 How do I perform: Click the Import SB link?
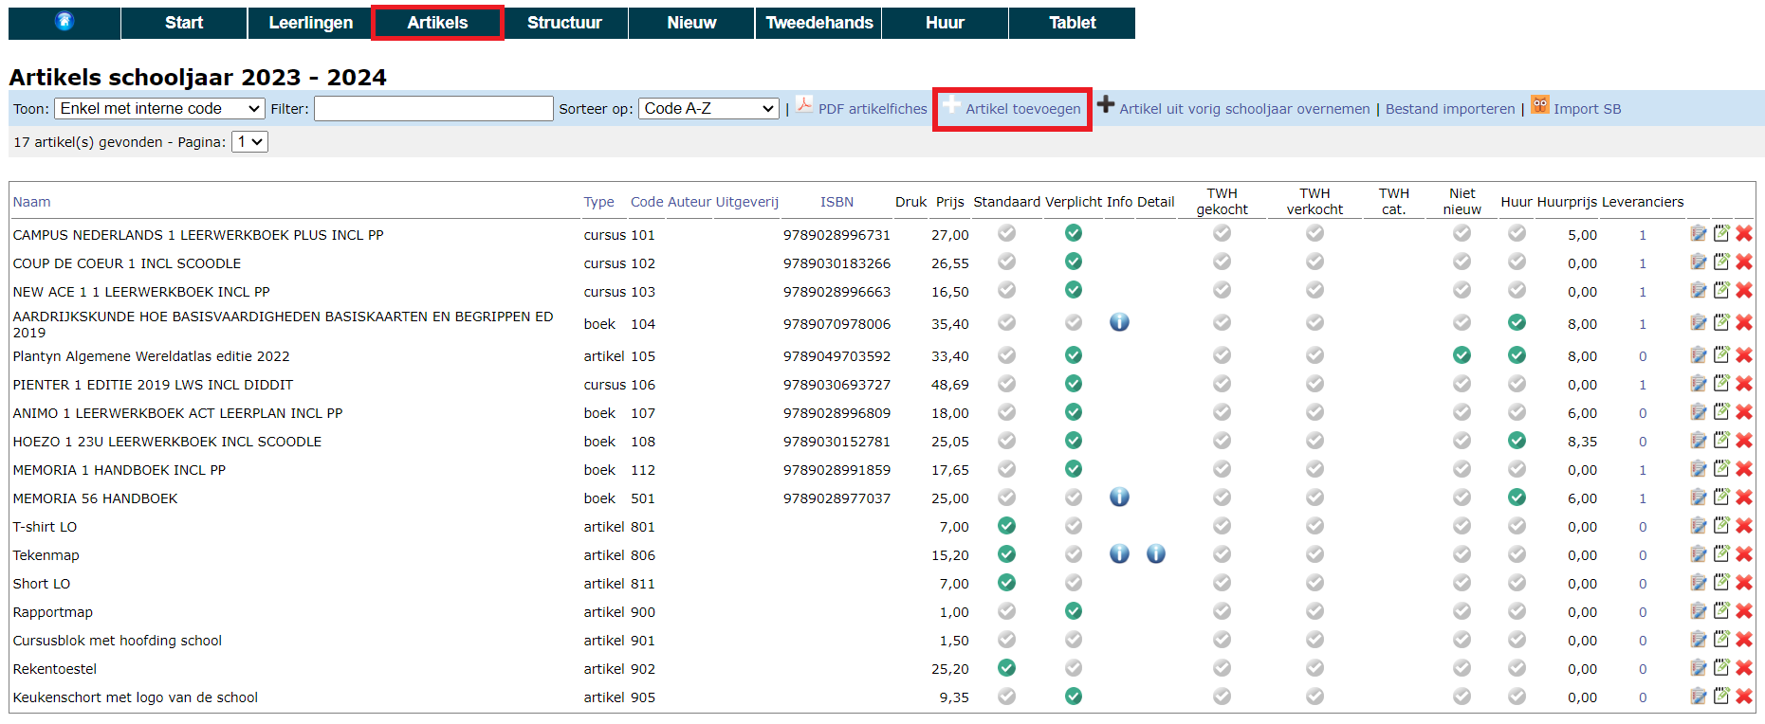[1587, 109]
